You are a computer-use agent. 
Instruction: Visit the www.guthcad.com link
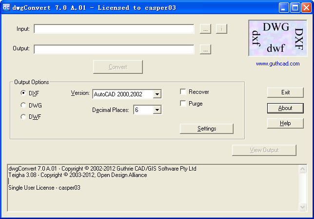click(278, 64)
